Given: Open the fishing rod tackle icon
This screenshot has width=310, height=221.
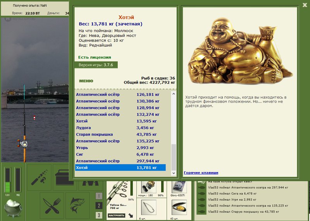Looking at the screenshot, I should click(x=39, y=177).
